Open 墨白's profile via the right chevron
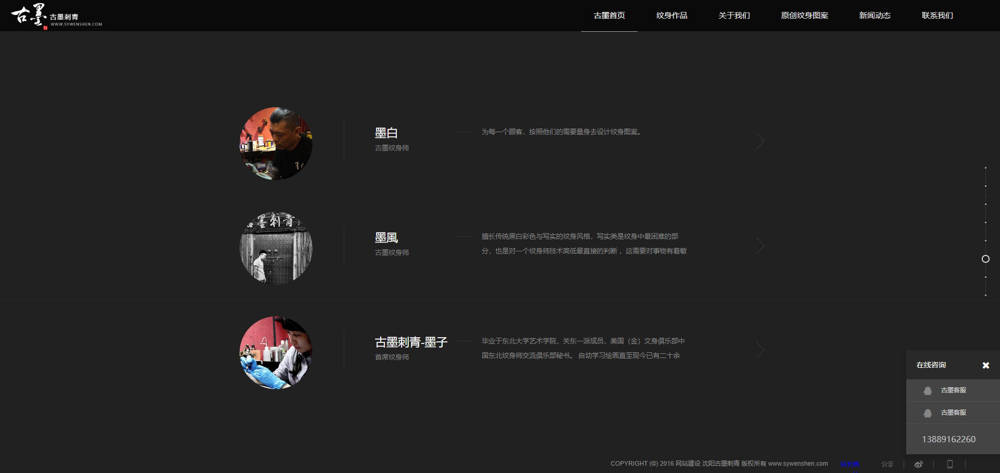Image resolution: width=1000 pixels, height=473 pixels. (760, 141)
